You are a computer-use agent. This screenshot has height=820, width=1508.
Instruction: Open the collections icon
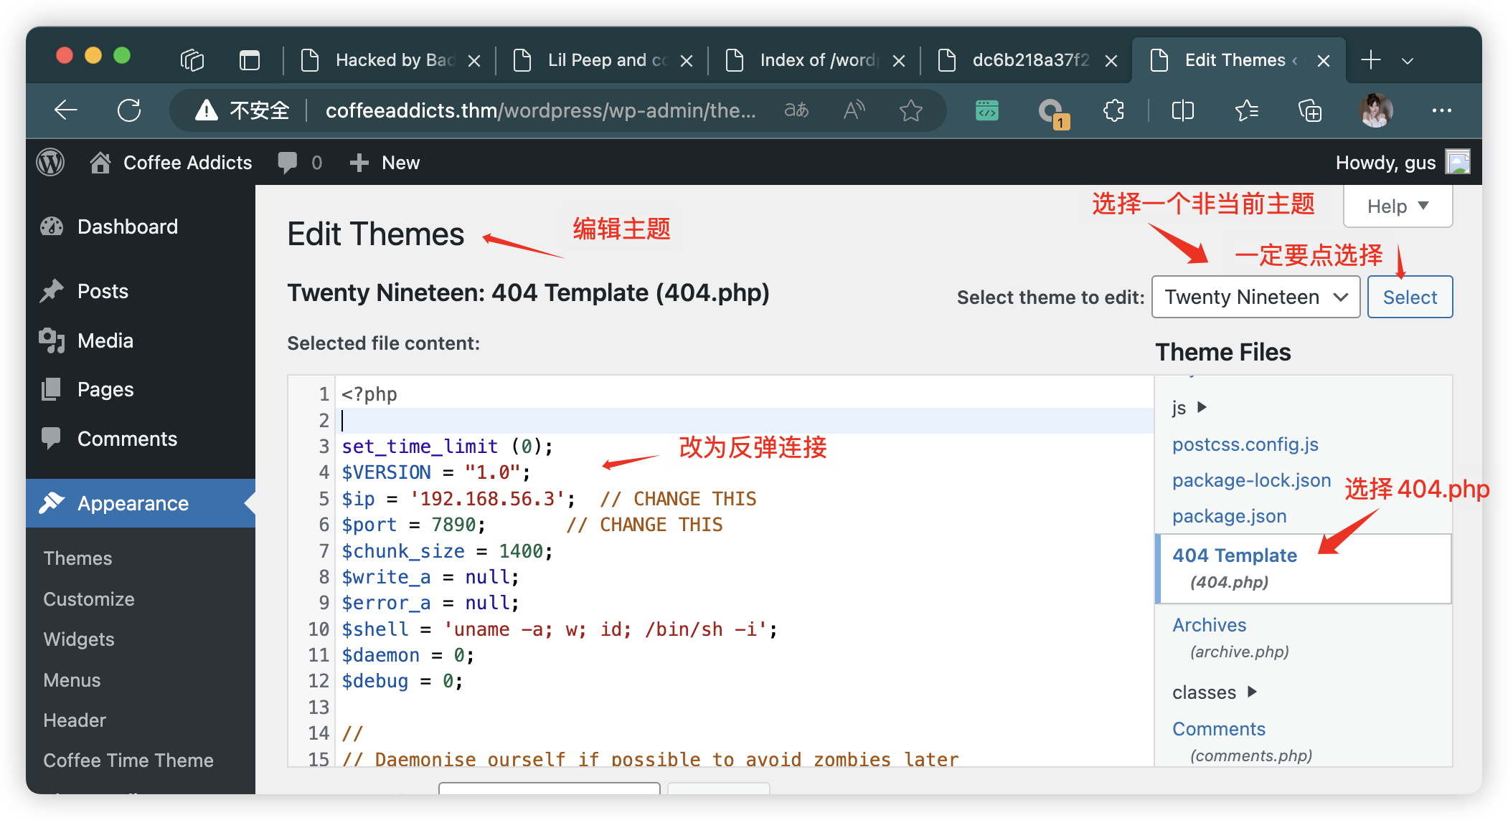pos(1310,110)
